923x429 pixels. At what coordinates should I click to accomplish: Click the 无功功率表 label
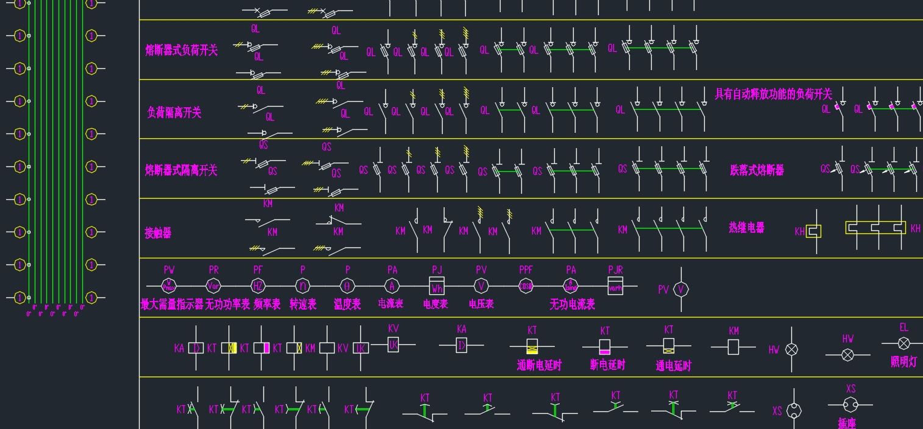pos(228,304)
